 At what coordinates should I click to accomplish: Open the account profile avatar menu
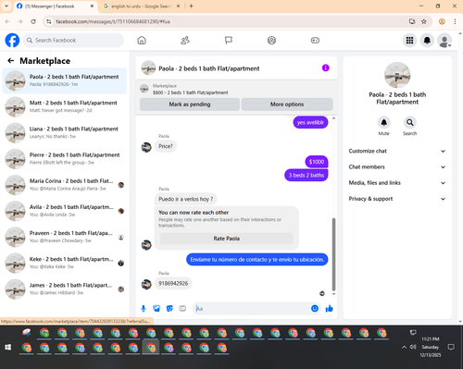pyautogui.click(x=444, y=40)
